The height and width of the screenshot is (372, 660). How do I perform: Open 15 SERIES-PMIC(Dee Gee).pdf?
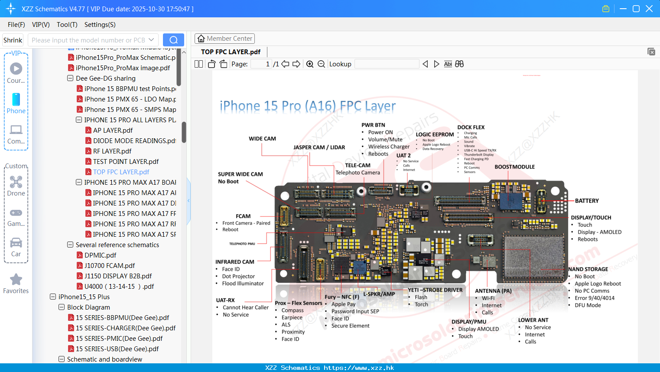[119, 338]
